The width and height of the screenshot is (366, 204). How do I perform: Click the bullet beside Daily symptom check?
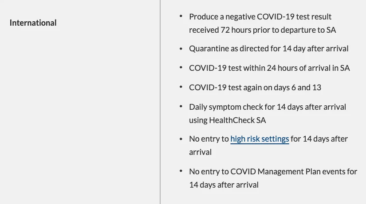pyautogui.click(x=181, y=106)
